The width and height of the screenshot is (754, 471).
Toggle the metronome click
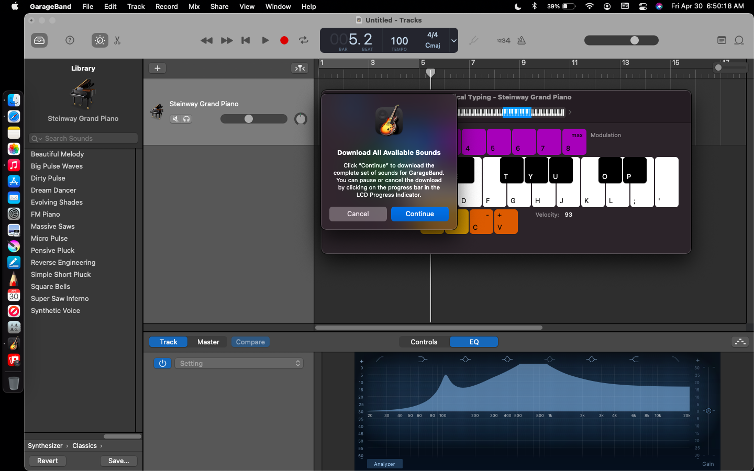(522, 40)
